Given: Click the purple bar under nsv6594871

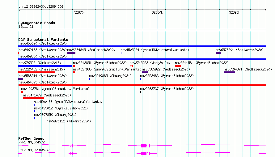Looking at the screenshot, I should click(x=230, y=72).
